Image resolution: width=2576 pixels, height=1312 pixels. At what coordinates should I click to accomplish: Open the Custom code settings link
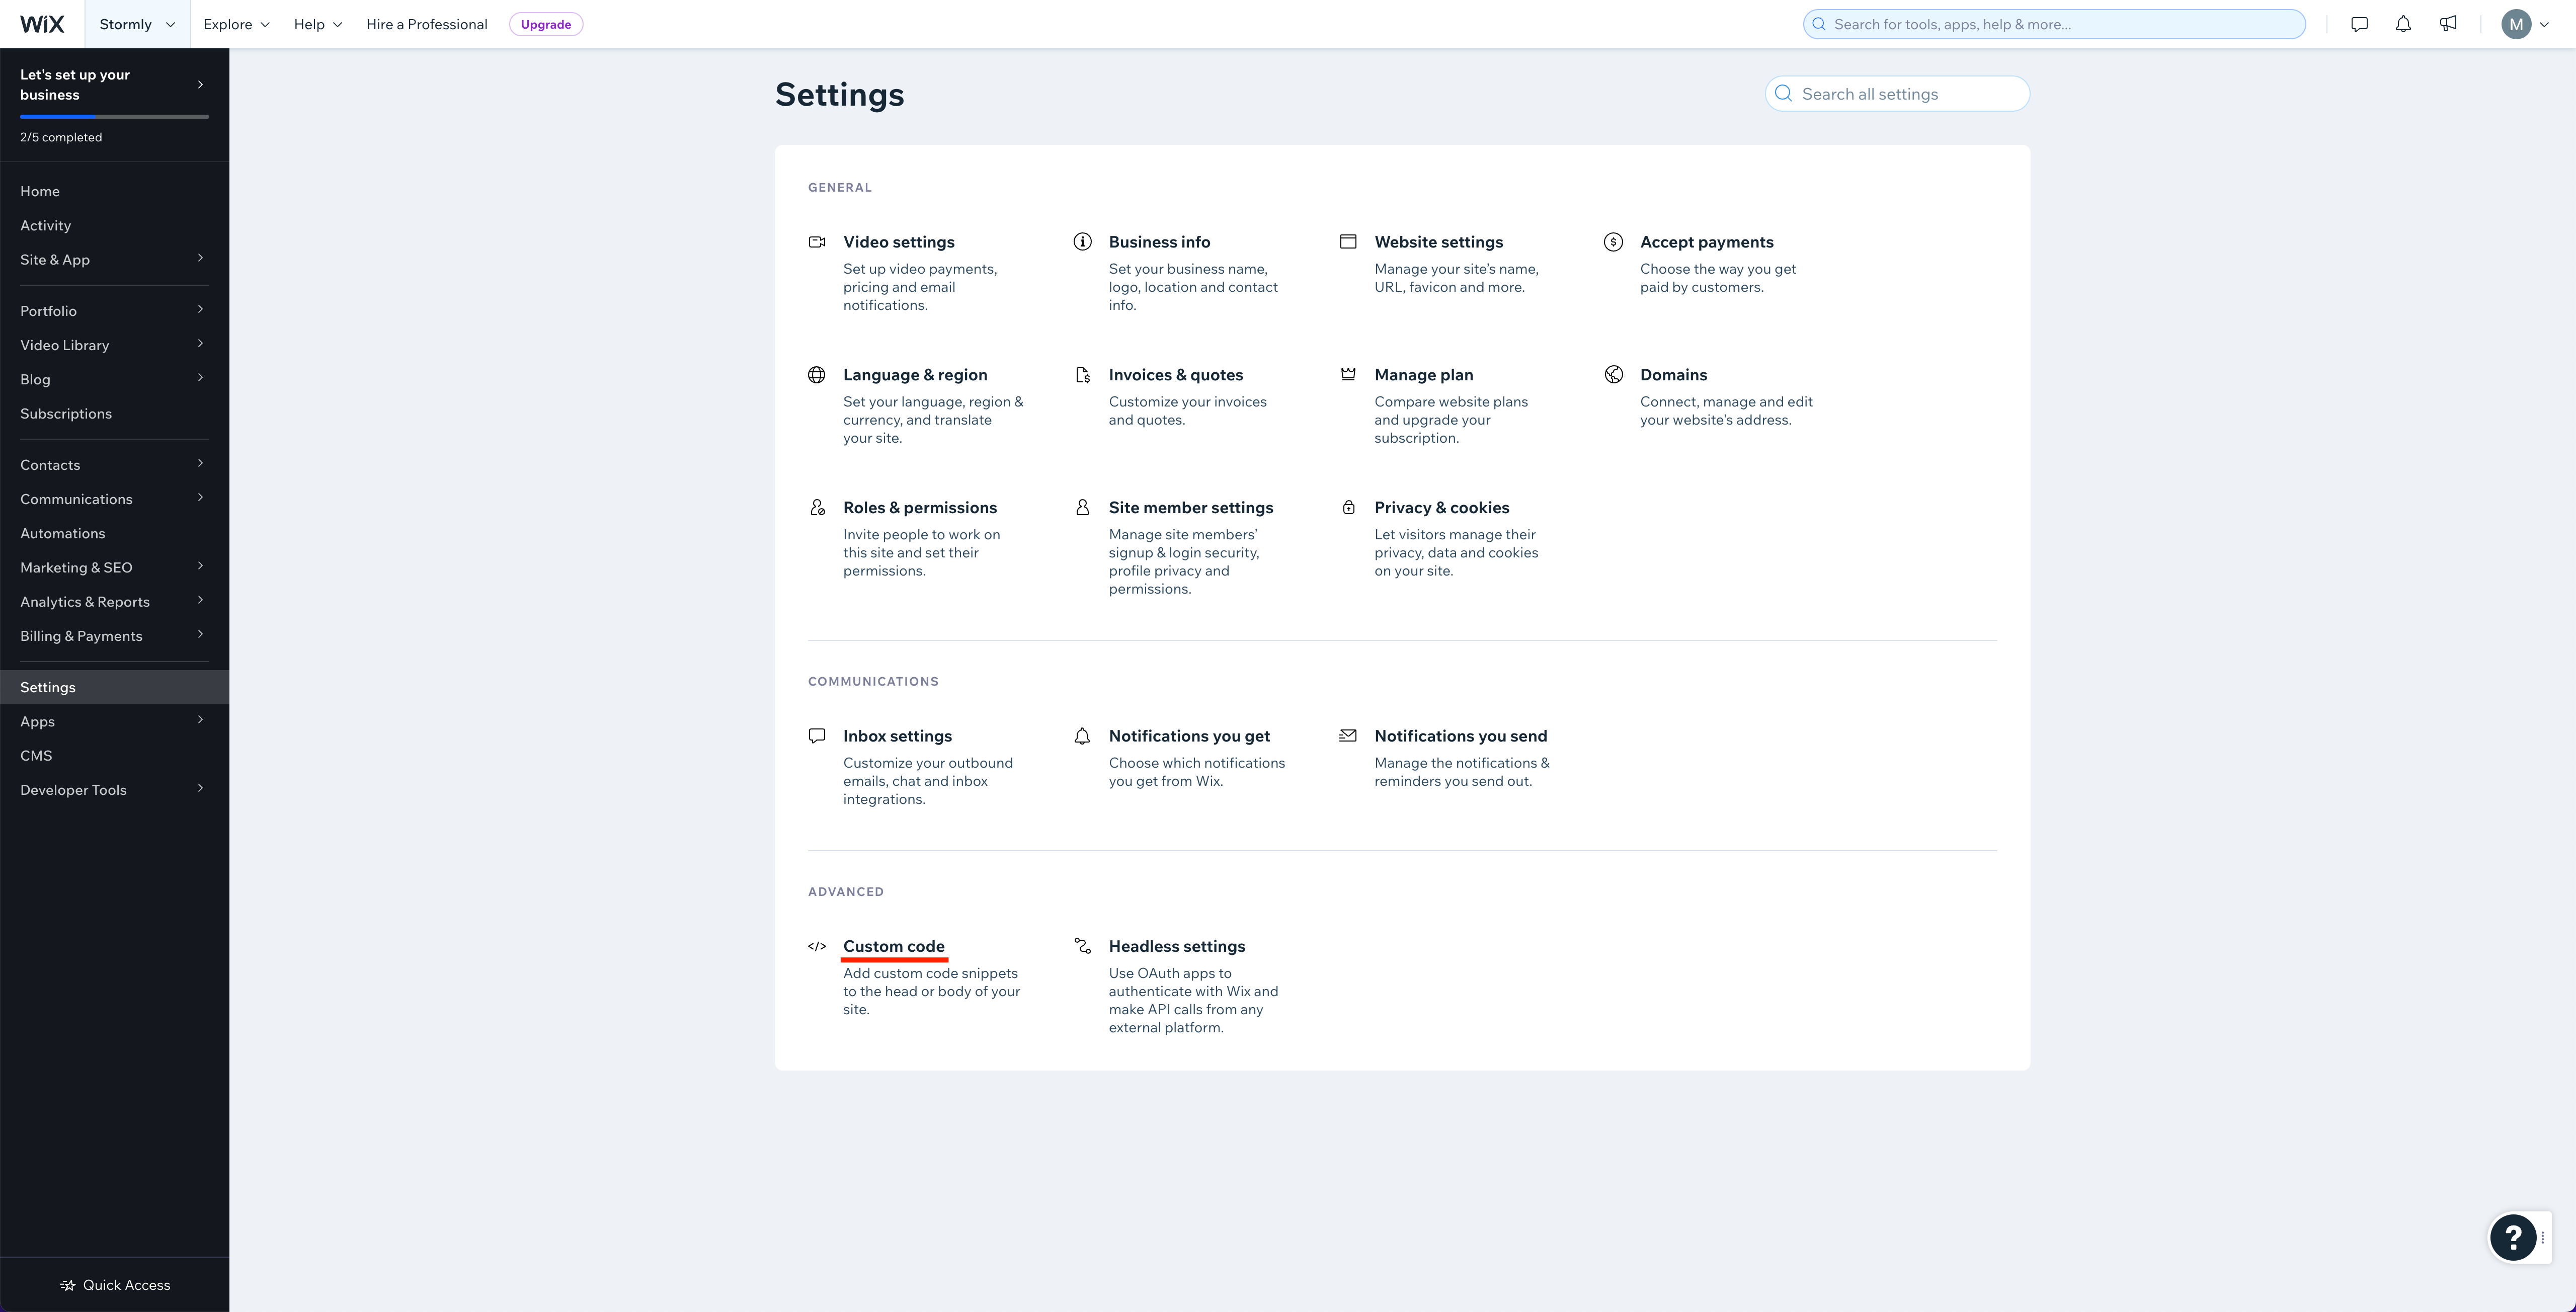[x=894, y=946]
